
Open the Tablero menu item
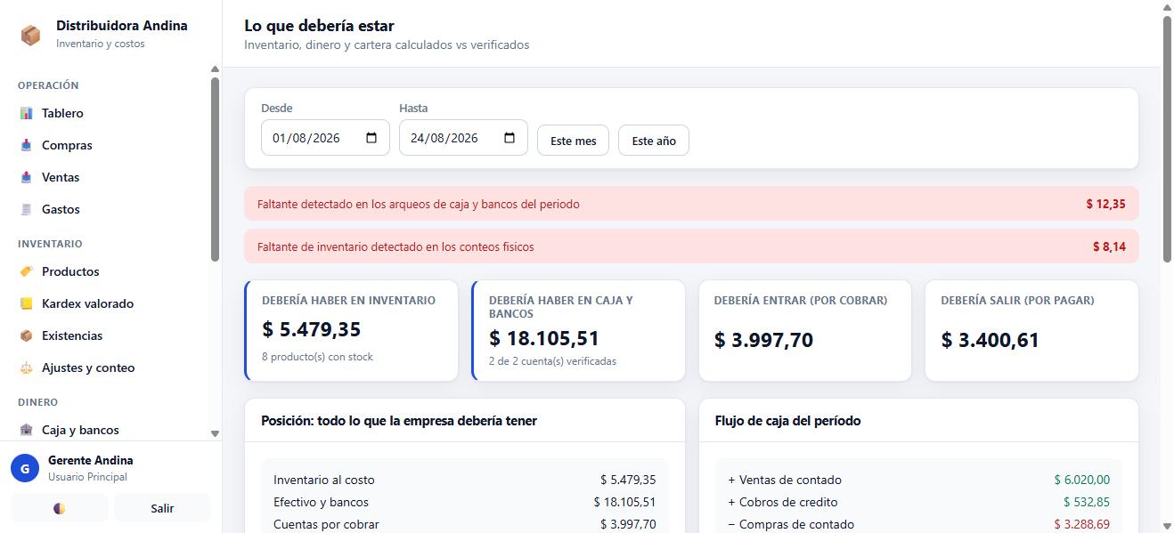coord(106,113)
